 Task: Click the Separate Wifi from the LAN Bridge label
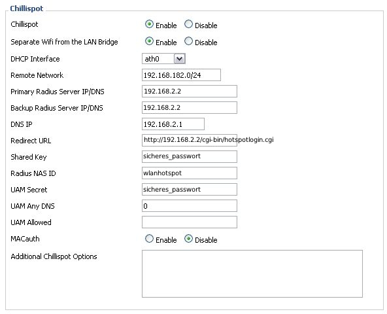click(x=64, y=42)
